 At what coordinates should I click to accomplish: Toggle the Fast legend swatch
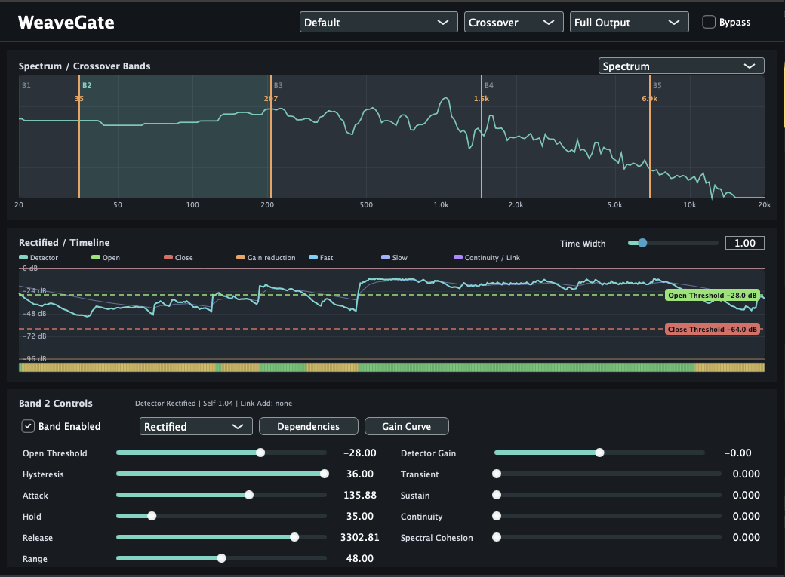point(313,257)
